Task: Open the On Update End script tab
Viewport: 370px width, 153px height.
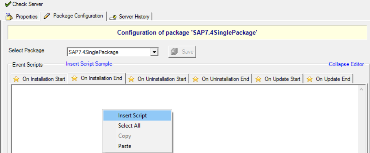Action: pos(329,79)
